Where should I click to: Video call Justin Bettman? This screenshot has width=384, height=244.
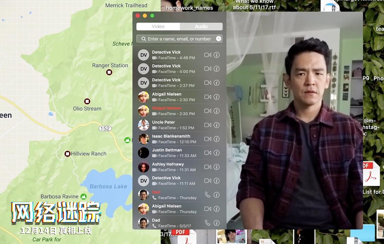[x=208, y=153]
